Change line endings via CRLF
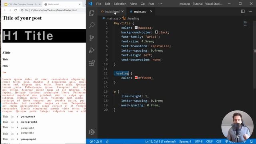This screenshot has height=144, width=256. click(209, 141)
